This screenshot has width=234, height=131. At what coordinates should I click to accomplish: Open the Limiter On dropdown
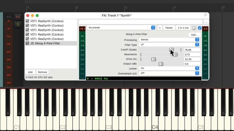point(169,68)
